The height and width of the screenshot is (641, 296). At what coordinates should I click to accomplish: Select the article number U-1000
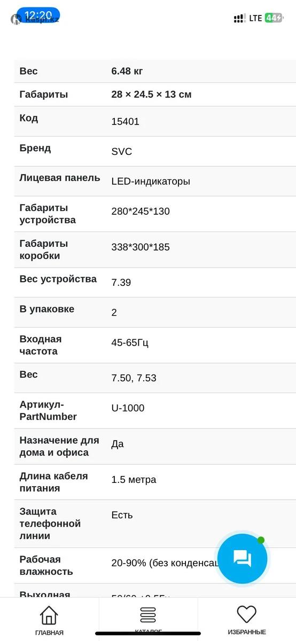pos(128,408)
